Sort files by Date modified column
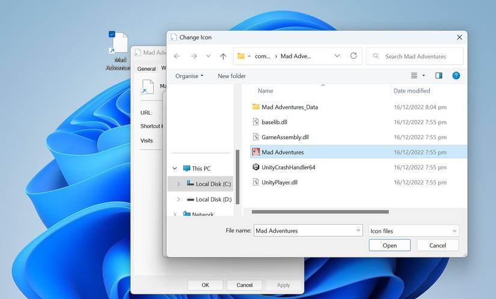The height and width of the screenshot is (299, 496). [412, 91]
